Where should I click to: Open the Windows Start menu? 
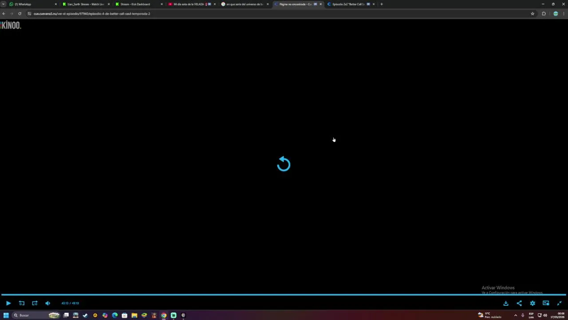click(6, 315)
